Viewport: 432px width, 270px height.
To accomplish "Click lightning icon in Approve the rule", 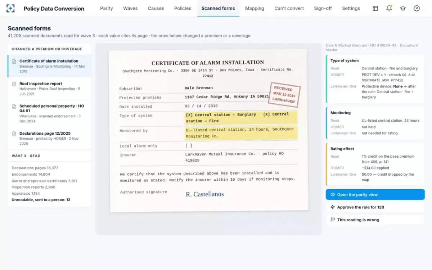I will [x=333, y=207].
